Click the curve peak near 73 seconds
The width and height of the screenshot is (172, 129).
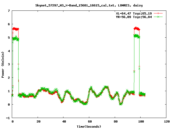pos(106,87)
